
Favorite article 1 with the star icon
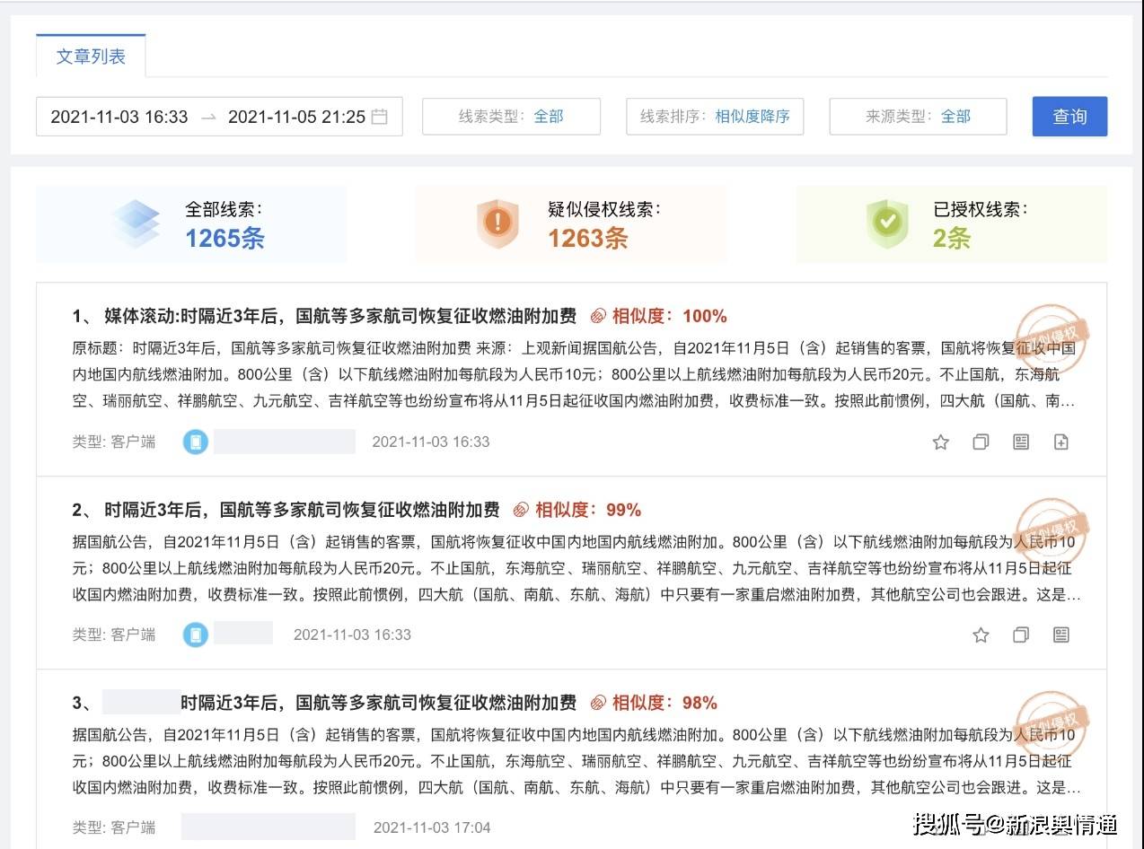(940, 442)
